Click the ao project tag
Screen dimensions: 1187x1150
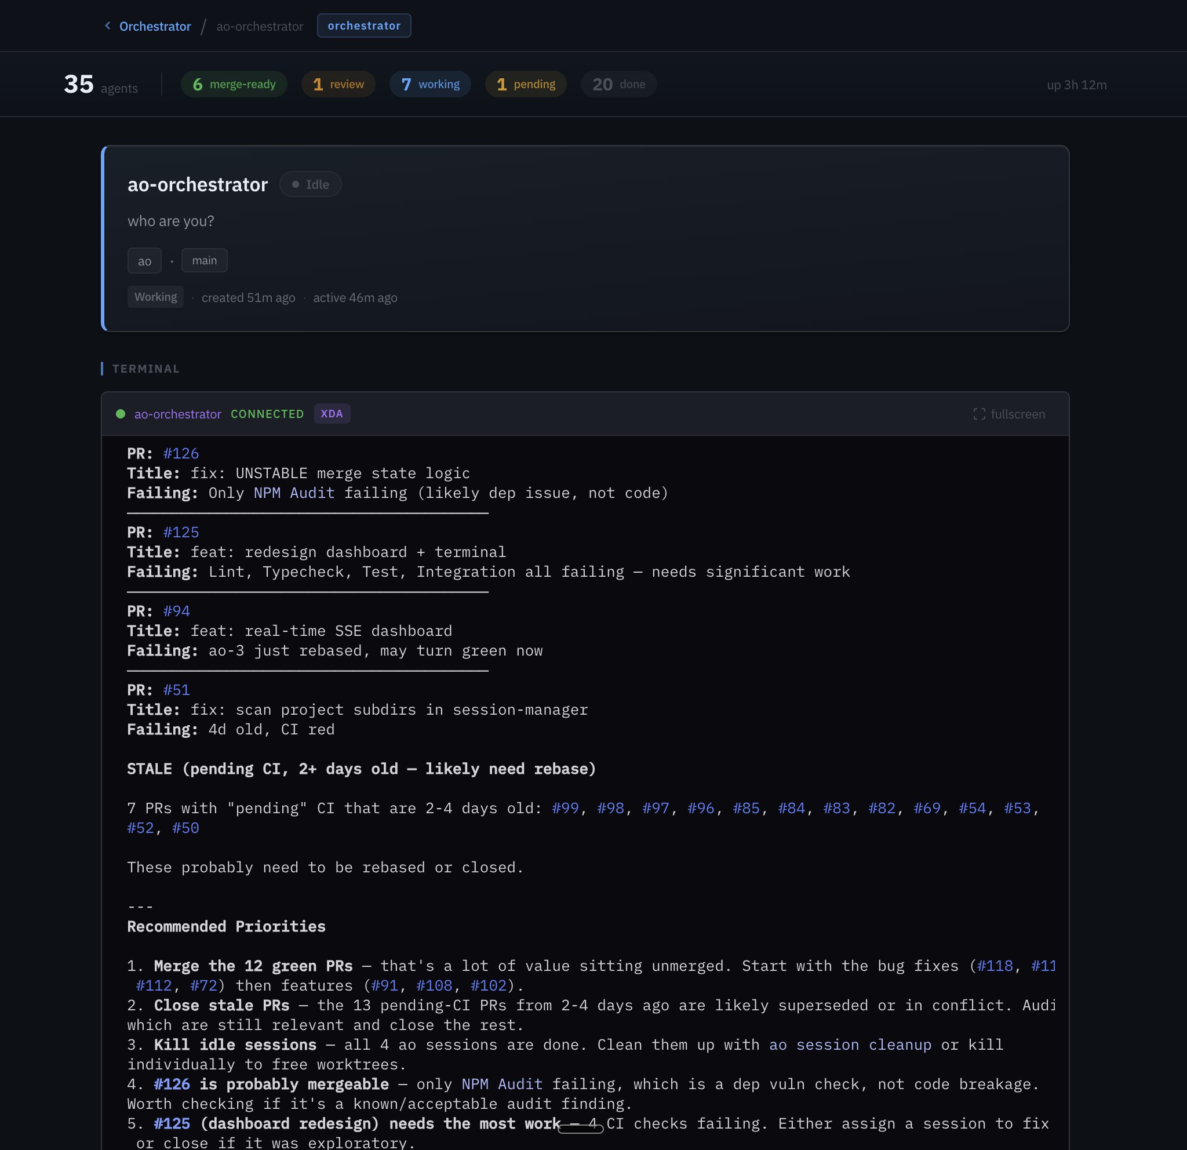144,261
